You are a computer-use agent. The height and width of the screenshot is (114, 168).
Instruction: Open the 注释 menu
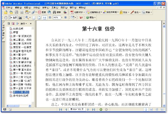coord(46,8)
